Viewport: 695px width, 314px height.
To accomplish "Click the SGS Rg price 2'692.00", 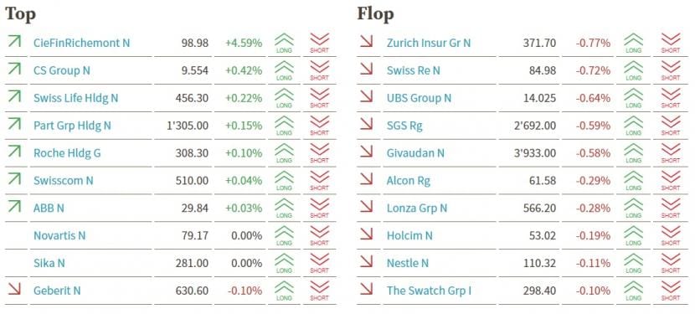I will [x=535, y=126].
